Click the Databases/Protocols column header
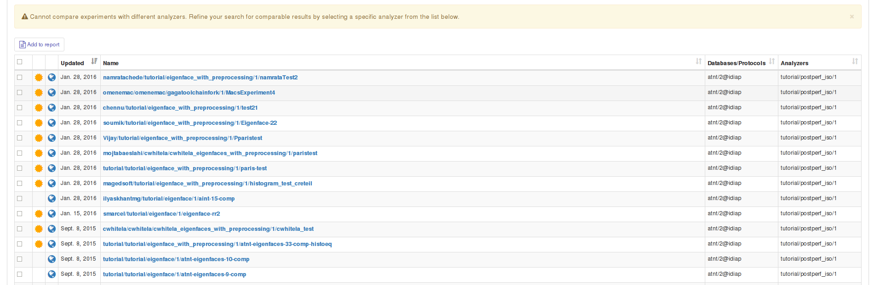Screen dimensions: 874x285 [736, 63]
